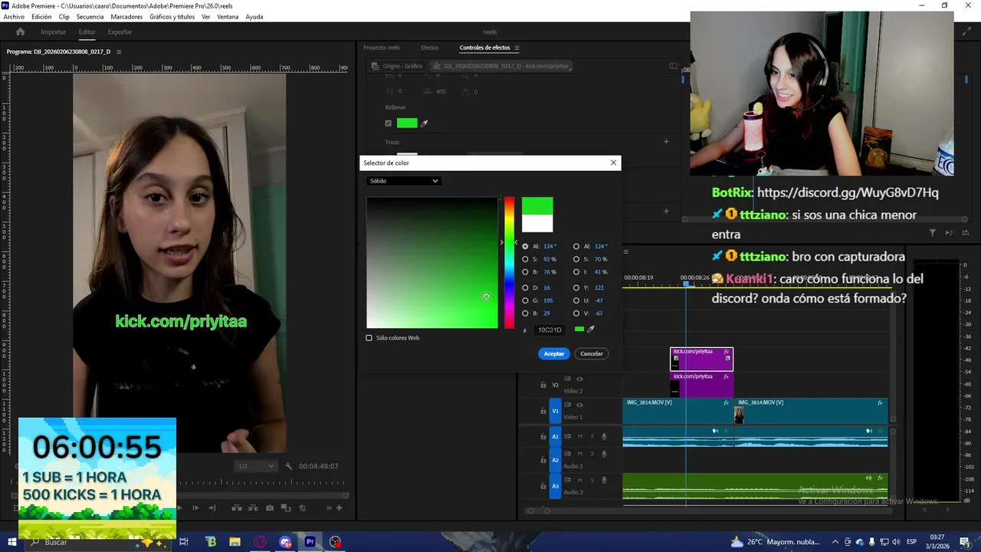The width and height of the screenshot is (981, 552).
Task: Click Cancelar in color picker dialog
Action: point(591,353)
